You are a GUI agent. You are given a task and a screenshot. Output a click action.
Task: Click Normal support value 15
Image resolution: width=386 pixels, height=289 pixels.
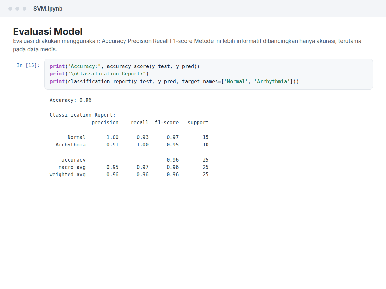tap(206, 137)
